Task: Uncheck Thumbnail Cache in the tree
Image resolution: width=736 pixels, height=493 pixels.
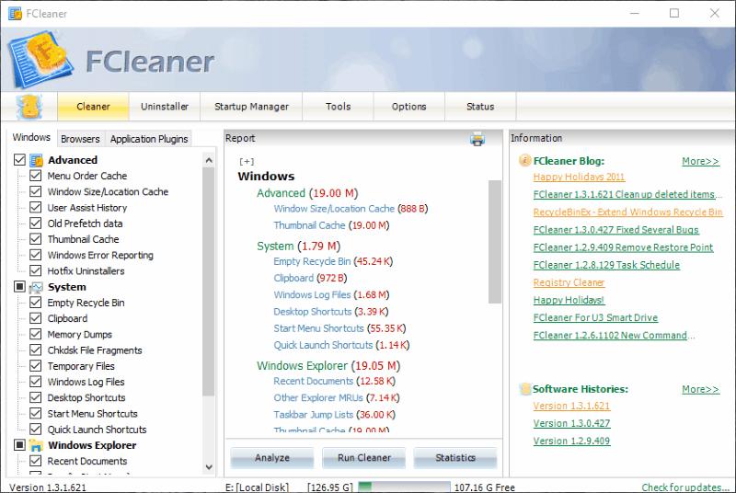Action: click(35, 239)
